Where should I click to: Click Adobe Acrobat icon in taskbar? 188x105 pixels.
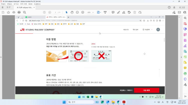[x=124, y=102]
